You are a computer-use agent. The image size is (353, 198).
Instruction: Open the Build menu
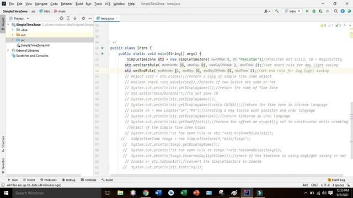pyautogui.click(x=79, y=4)
